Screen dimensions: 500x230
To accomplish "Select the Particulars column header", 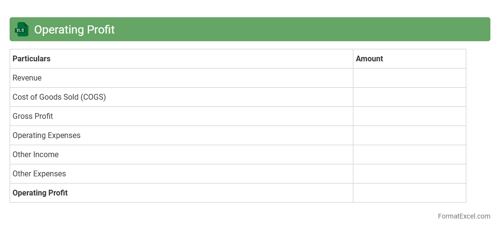I will [x=31, y=58].
